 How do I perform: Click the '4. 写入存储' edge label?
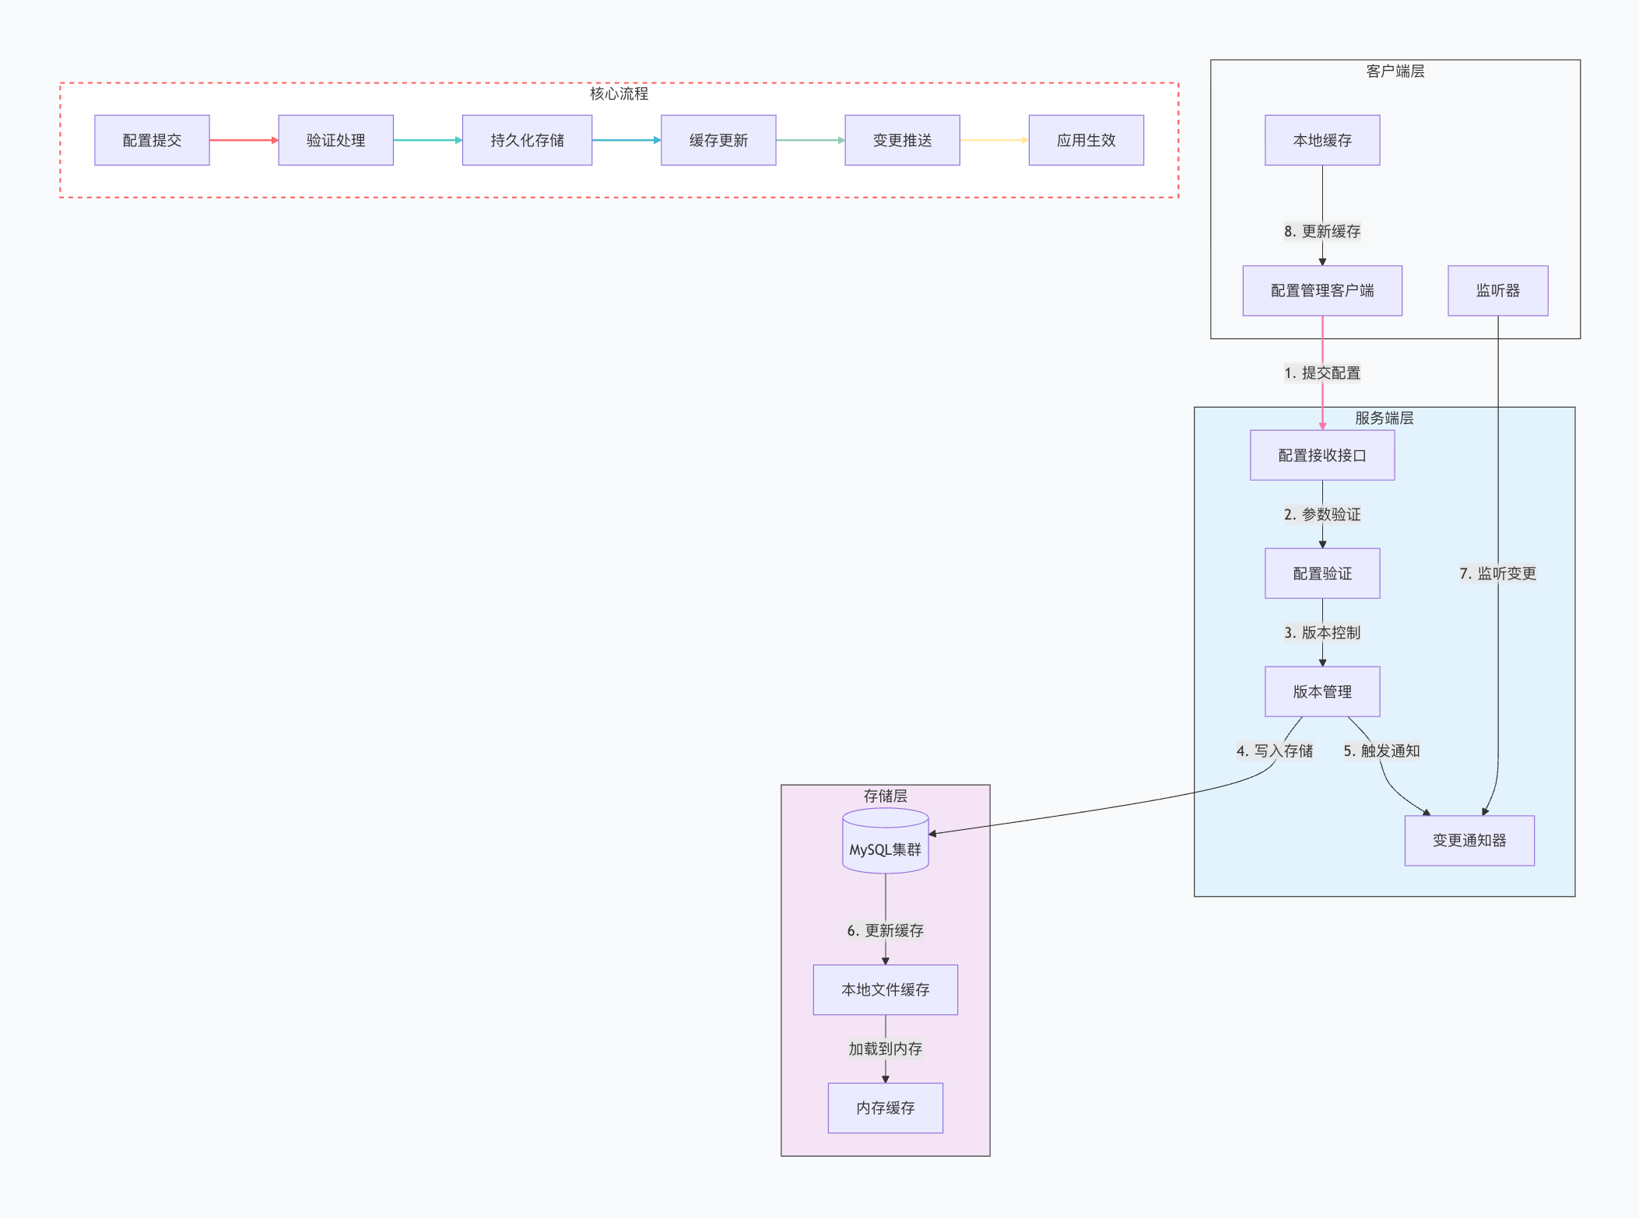(1274, 751)
